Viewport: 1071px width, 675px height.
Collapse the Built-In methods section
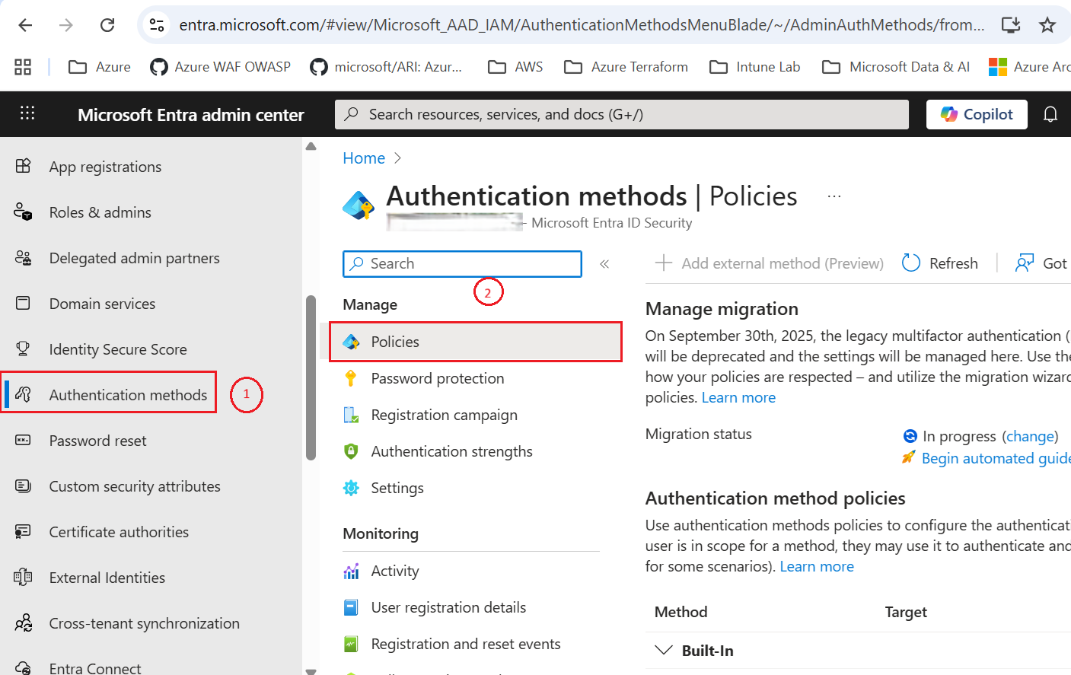664,651
